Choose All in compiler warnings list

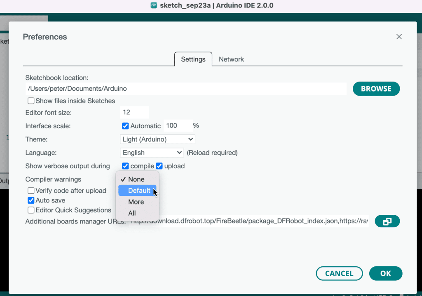tap(138, 213)
